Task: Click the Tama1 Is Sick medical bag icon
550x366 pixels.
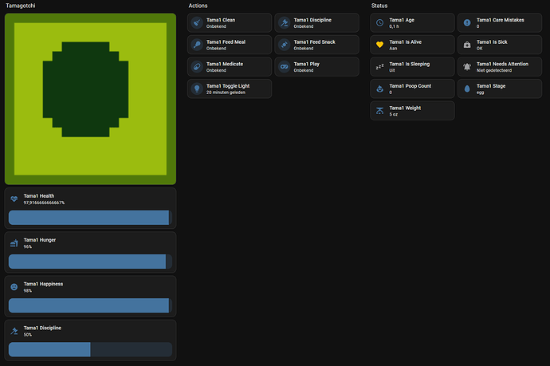Action: pos(467,45)
